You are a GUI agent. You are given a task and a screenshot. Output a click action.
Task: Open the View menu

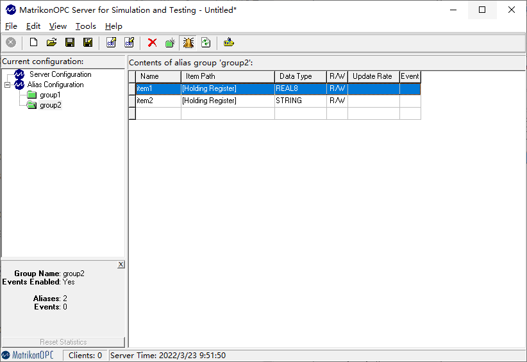58,26
